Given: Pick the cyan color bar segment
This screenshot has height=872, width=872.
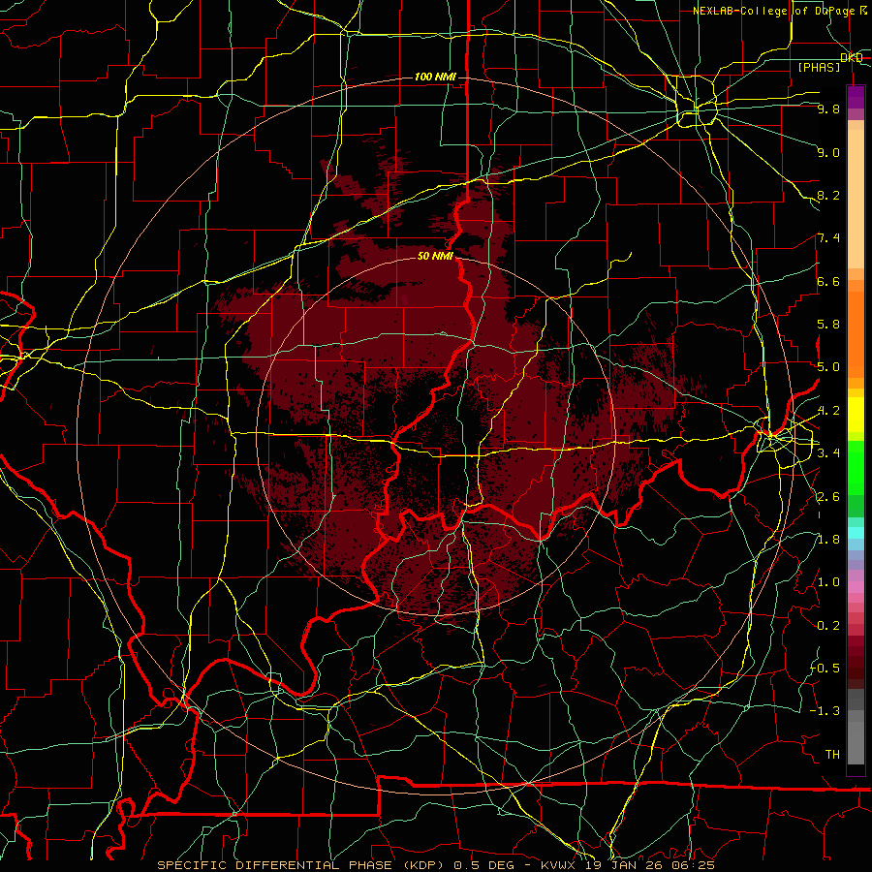Looking at the screenshot, I should 856,532.
